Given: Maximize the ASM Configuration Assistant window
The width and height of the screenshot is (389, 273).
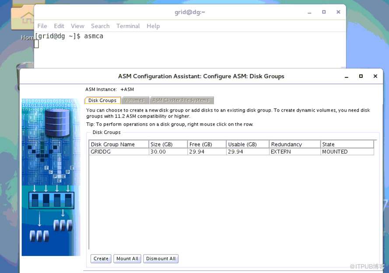Looking at the screenshot, I should tap(361, 76).
